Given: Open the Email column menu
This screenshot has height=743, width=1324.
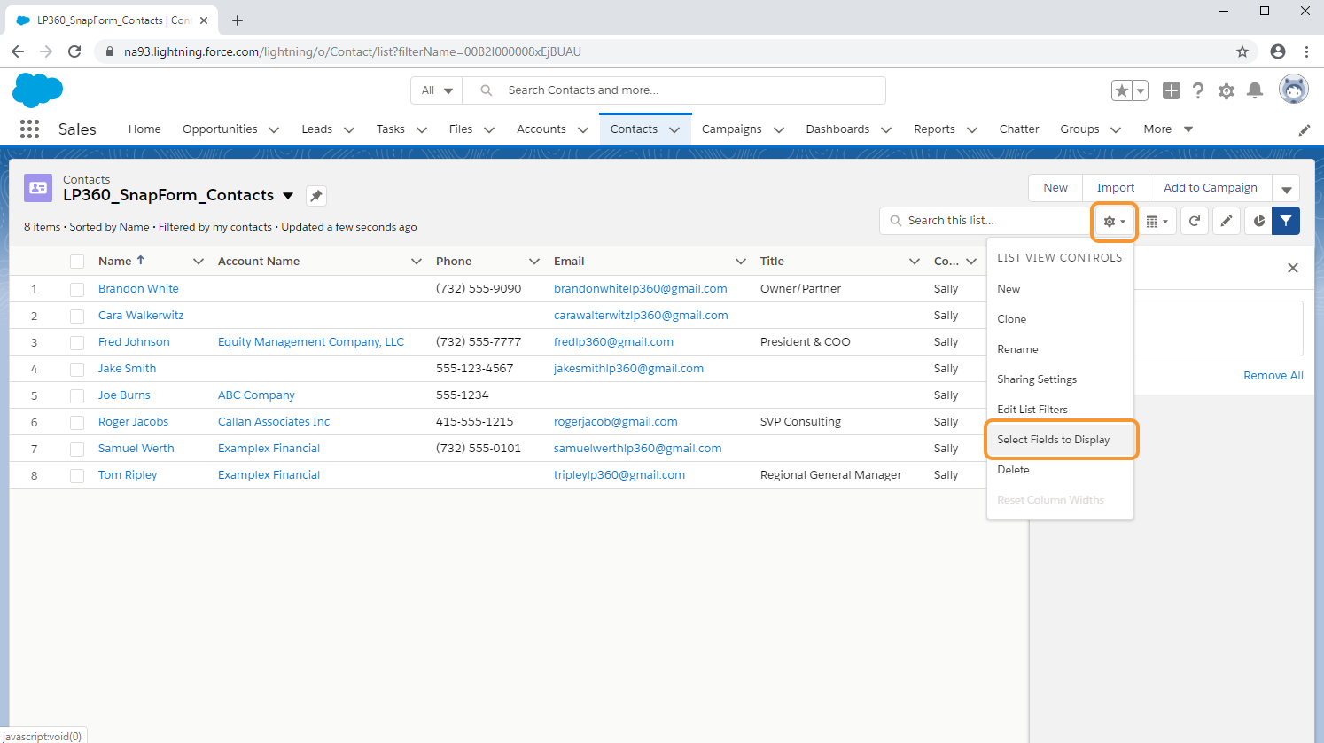Looking at the screenshot, I should pyautogui.click(x=741, y=262).
